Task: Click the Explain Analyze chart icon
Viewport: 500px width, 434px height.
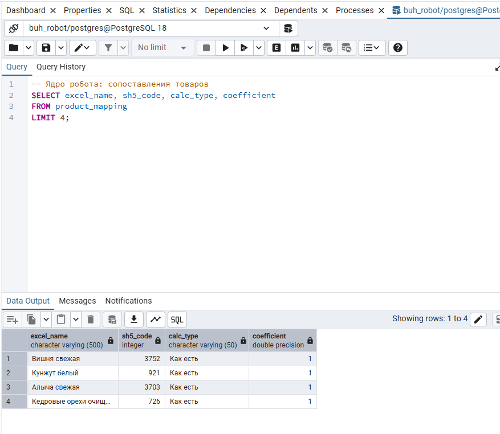Action: coord(295,48)
